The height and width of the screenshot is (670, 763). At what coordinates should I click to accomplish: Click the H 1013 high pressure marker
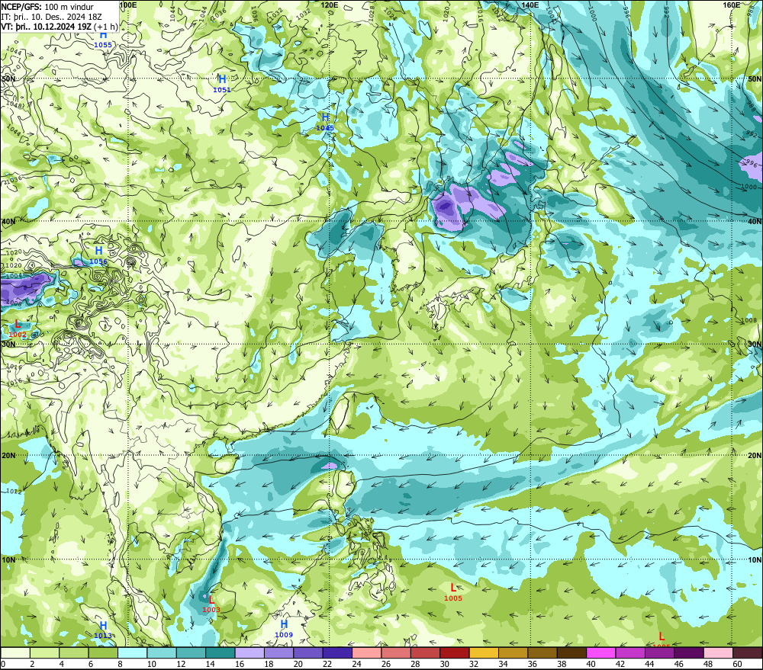103,630
